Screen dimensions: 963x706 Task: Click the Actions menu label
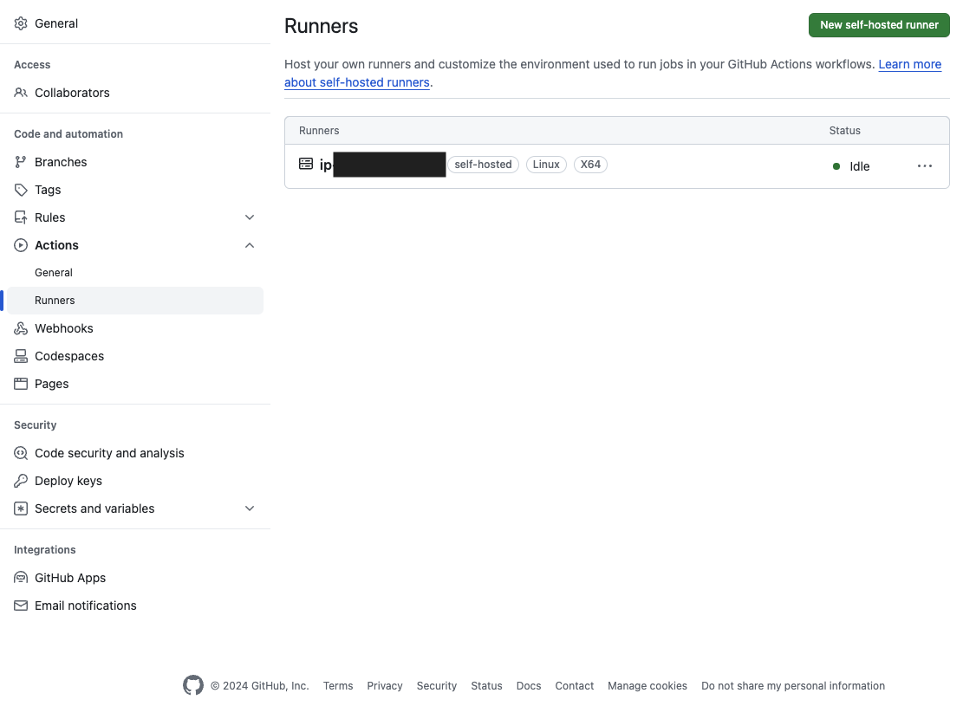56,245
